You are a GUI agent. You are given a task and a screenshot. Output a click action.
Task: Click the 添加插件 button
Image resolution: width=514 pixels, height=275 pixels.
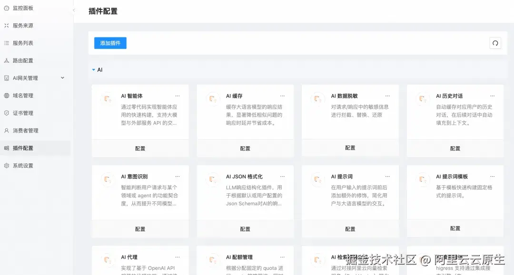point(110,43)
